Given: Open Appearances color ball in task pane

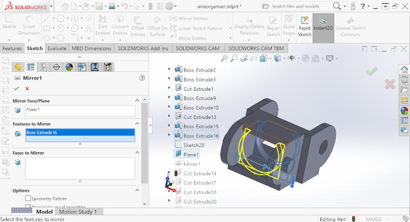Looking at the screenshot, I should click(404, 110).
